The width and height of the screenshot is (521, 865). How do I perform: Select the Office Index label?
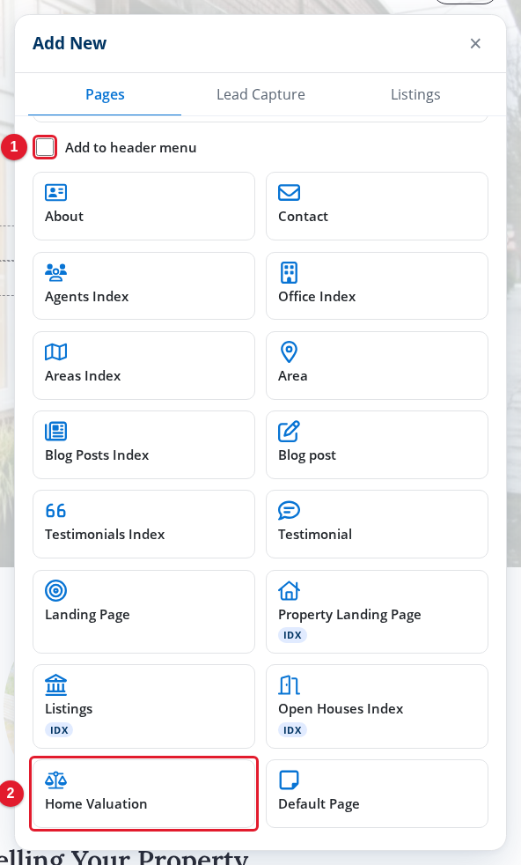pyautogui.click(x=317, y=296)
